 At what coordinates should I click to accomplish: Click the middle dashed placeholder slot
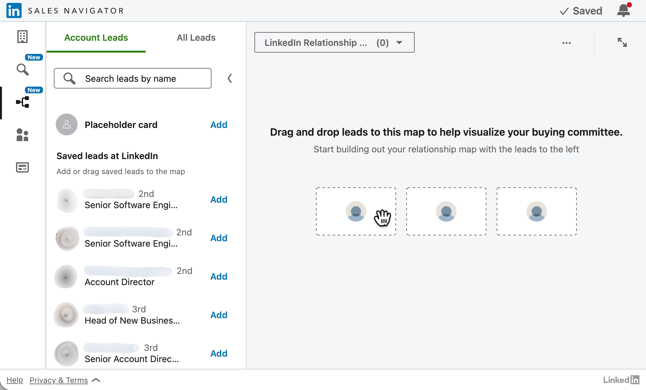[446, 211]
